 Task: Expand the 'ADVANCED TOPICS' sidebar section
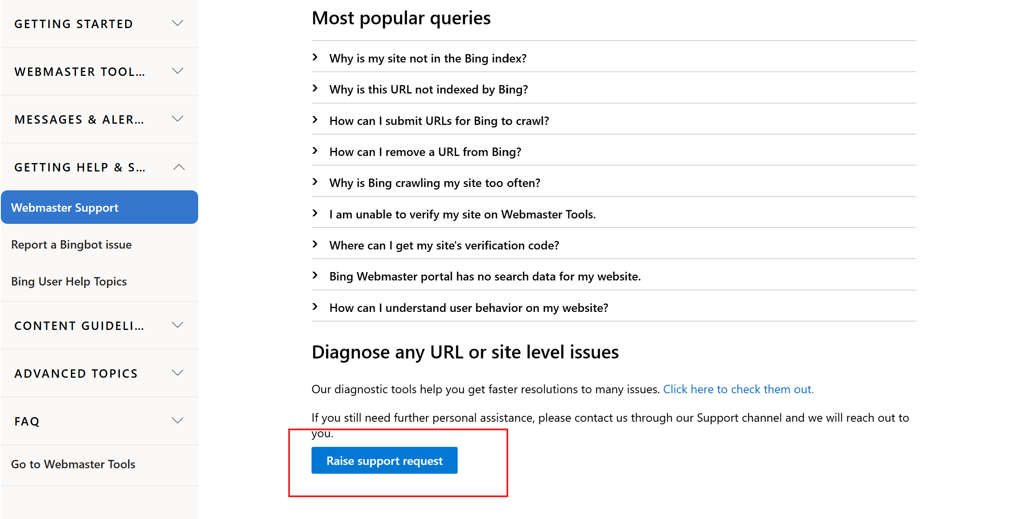click(177, 373)
